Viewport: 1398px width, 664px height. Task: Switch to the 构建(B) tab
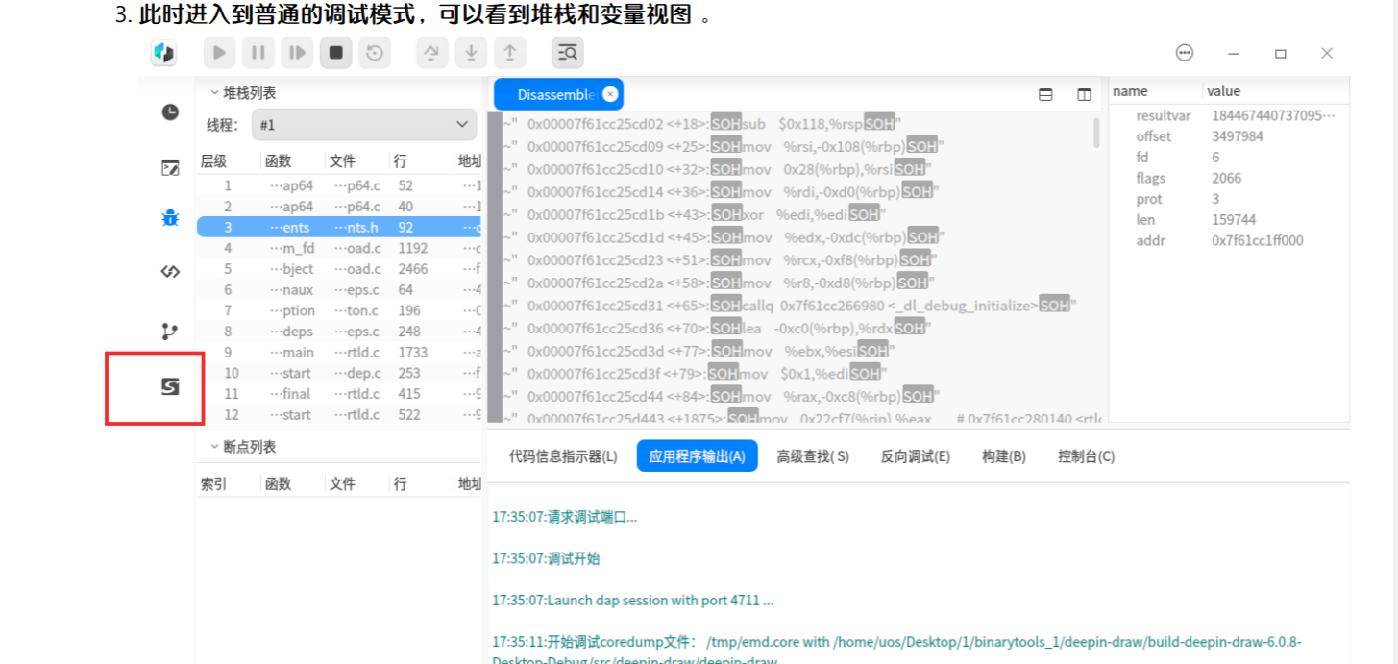(x=1004, y=456)
